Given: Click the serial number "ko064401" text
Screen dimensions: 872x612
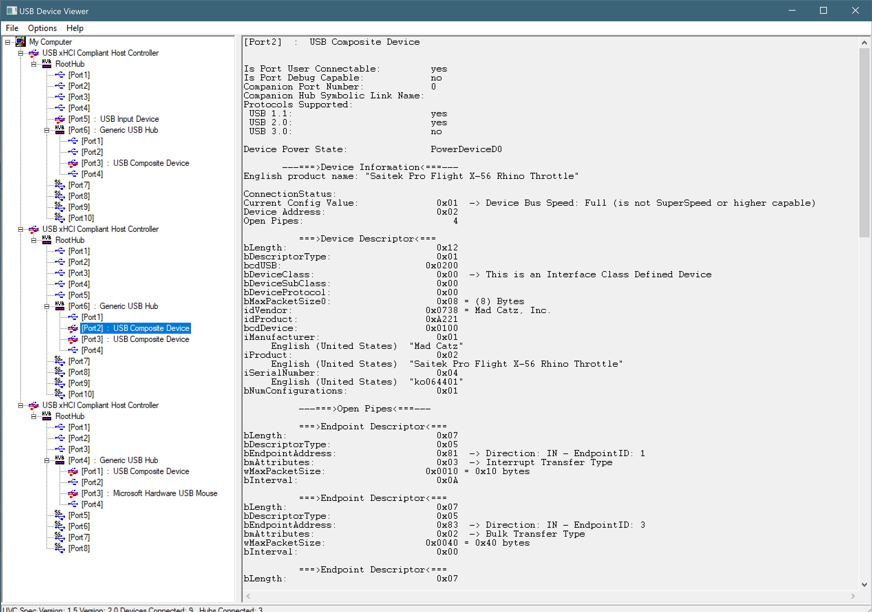Looking at the screenshot, I should 436,382.
